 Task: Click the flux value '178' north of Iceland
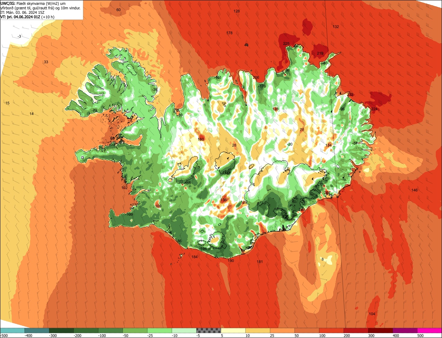(229, 33)
